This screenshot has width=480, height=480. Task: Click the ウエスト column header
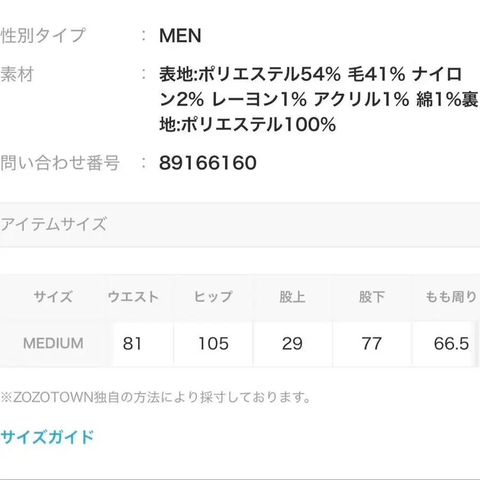click(133, 297)
